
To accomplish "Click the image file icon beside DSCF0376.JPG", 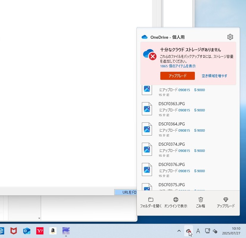I will pos(147,169).
